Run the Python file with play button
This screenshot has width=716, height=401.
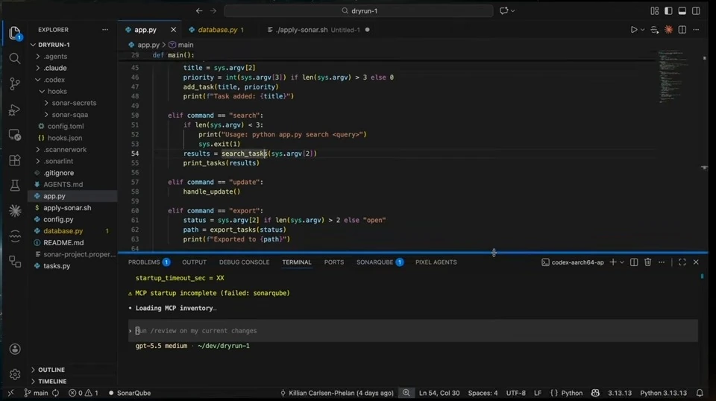634,30
